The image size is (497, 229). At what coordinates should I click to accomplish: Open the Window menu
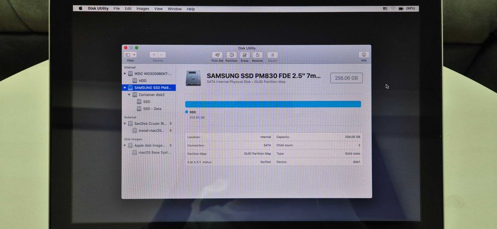click(174, 9)
